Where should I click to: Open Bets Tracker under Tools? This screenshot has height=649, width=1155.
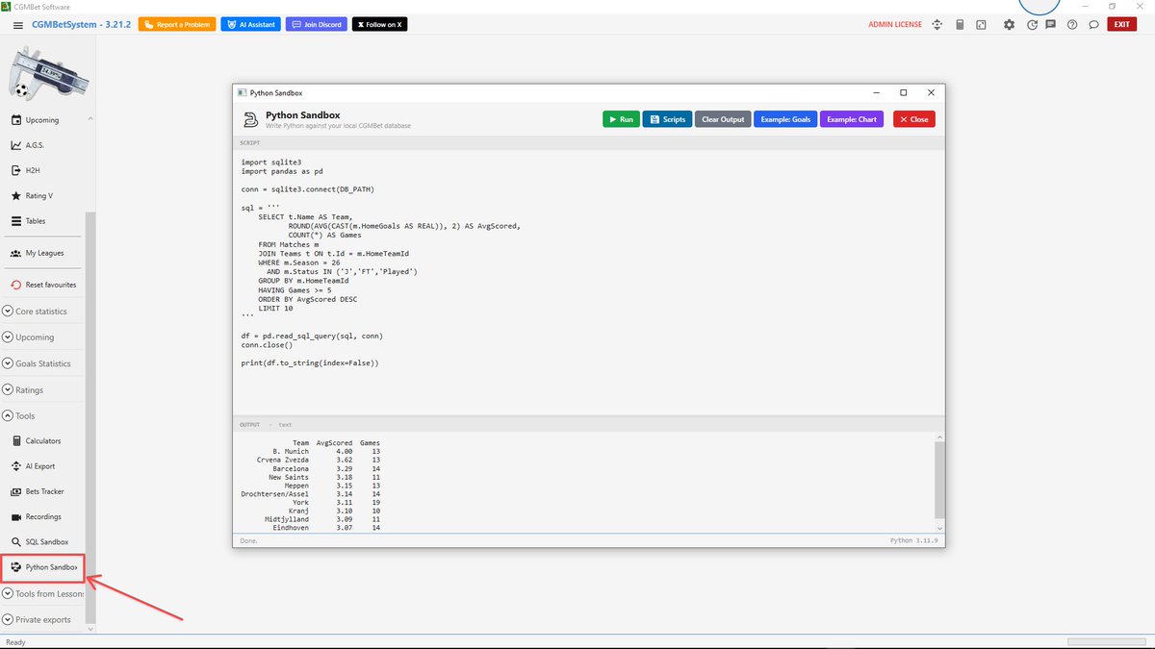tap(42, 491)
